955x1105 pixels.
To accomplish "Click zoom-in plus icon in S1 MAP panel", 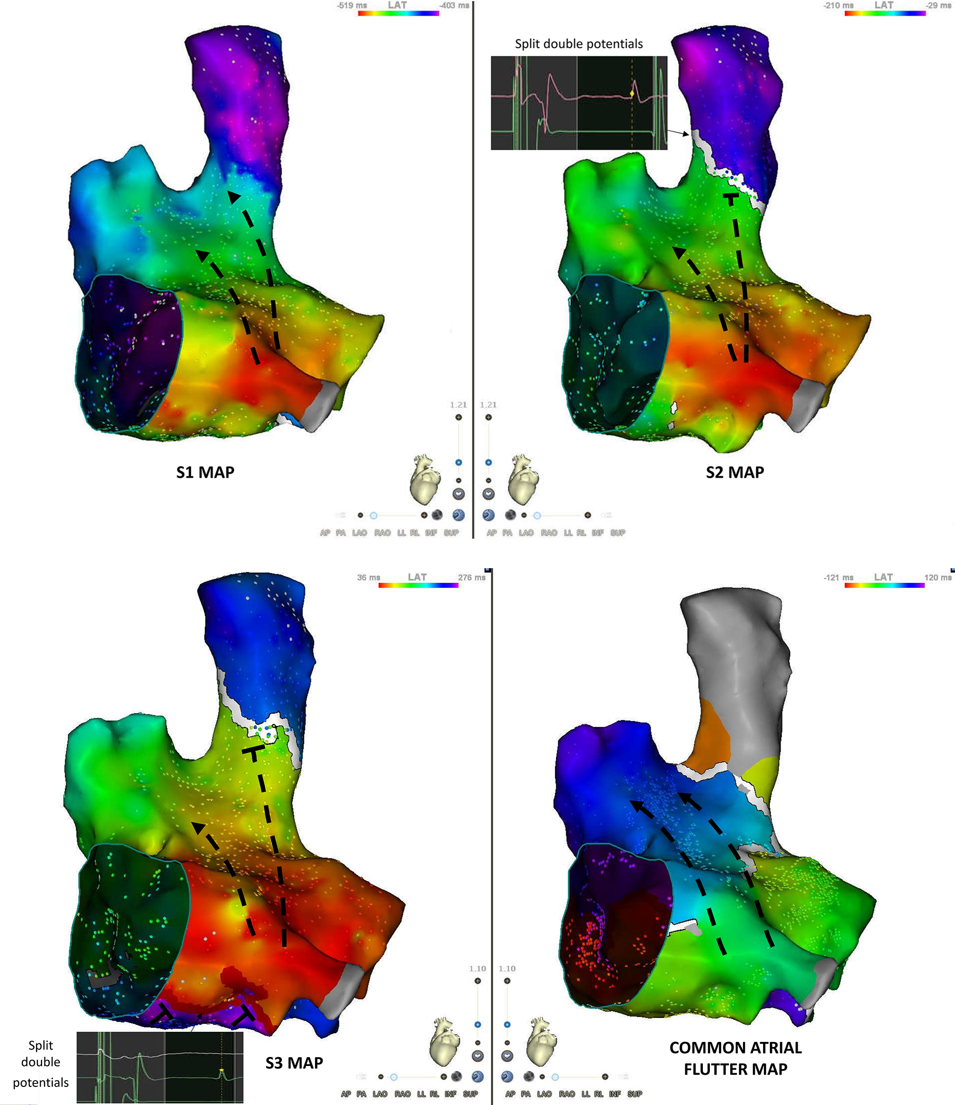I will click(x=459, y=417).
